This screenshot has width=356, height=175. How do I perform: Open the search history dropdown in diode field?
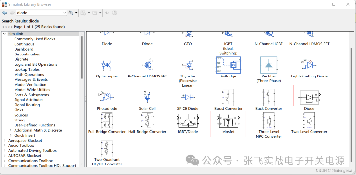point(64,13)
